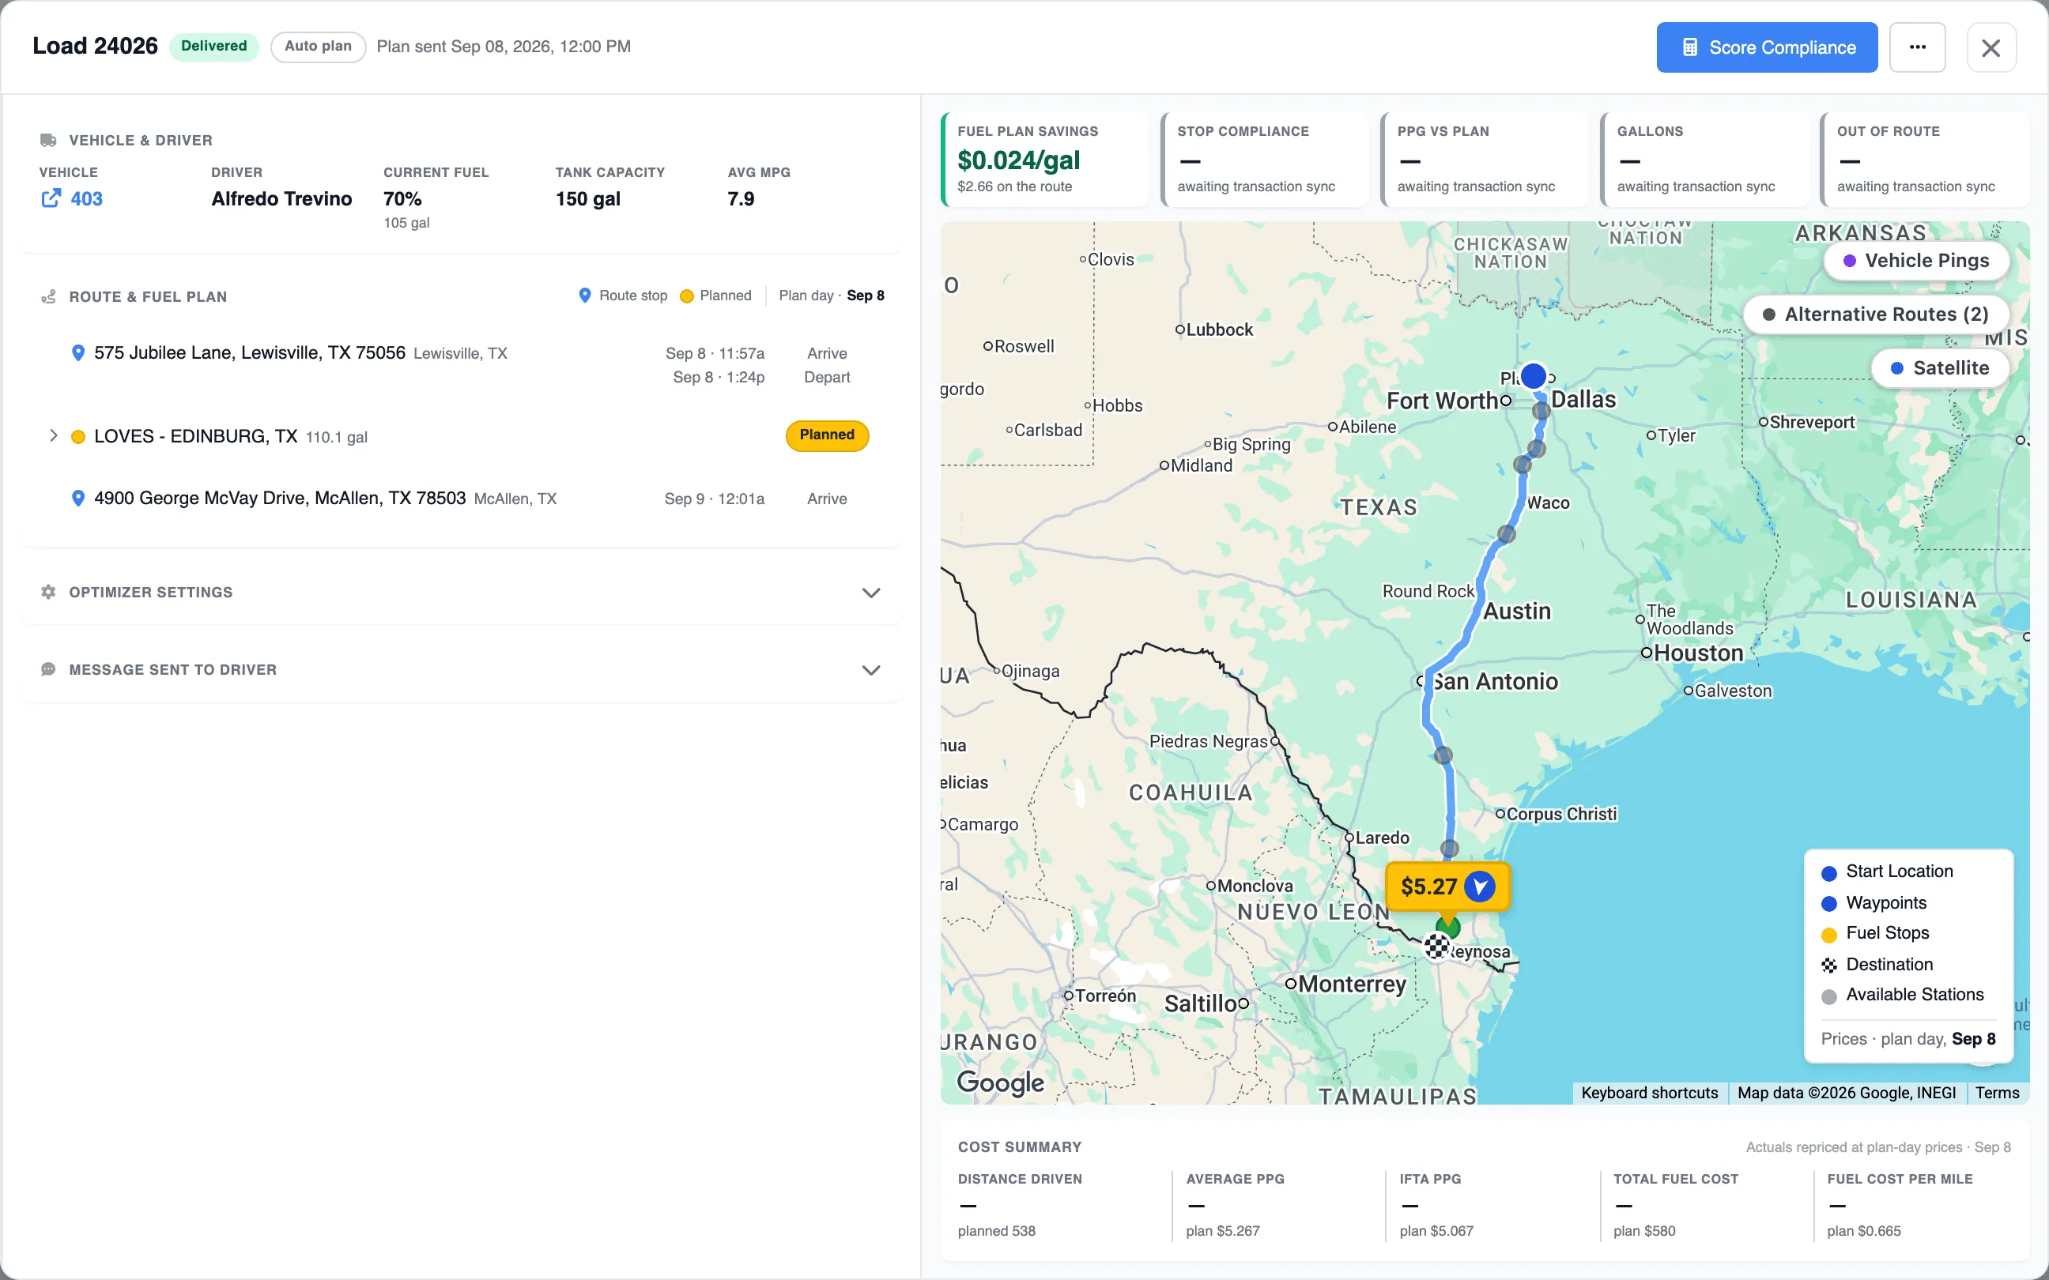The height and width of the screenshot is (1280, 2049).
Task: Click the Stop Compliance card
Action: tap(1264, 159)
